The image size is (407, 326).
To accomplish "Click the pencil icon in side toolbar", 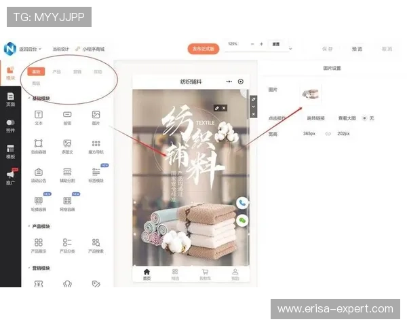I will pyautogui.click(x=254, y=99).
